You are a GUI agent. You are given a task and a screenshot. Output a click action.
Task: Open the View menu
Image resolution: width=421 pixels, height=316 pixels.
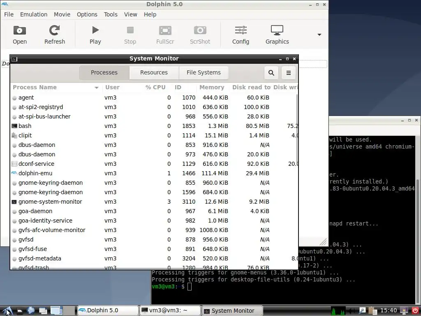coord(130,14)
